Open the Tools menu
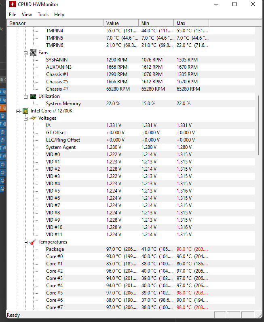 pyautogui.click(x=43, y=15)
